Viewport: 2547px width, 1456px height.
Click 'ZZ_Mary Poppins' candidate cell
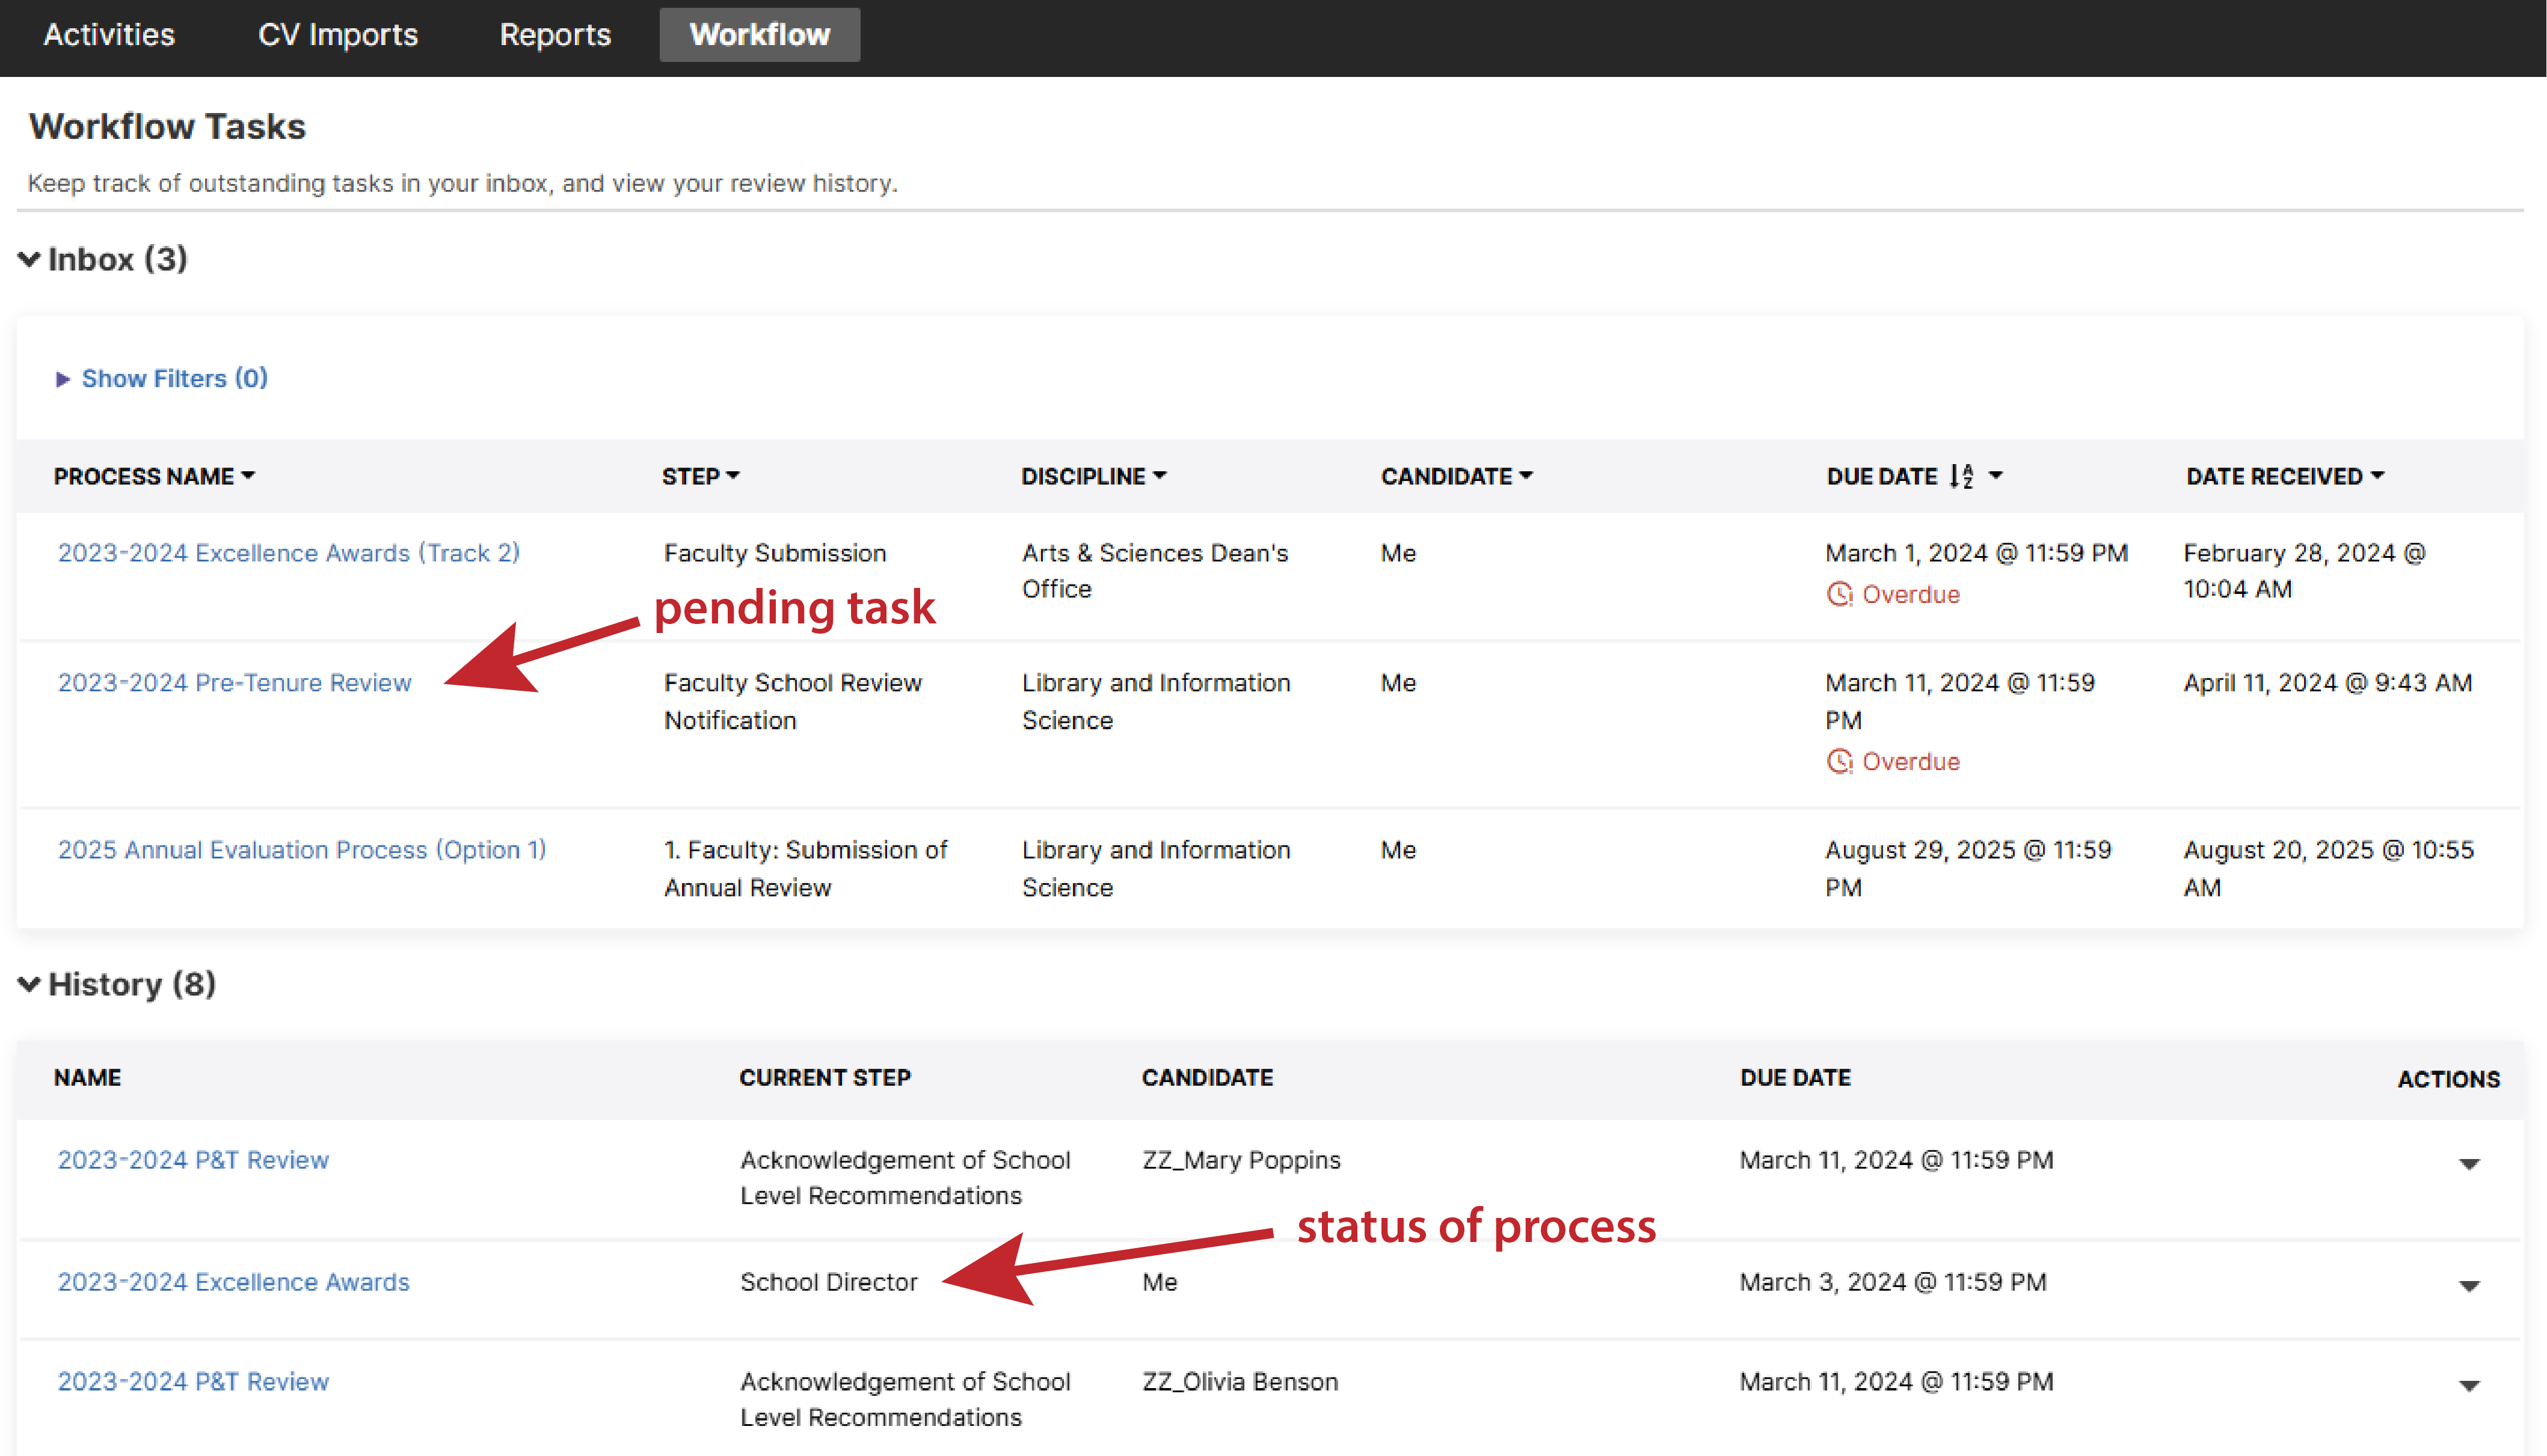(x=1241, y=1160)
